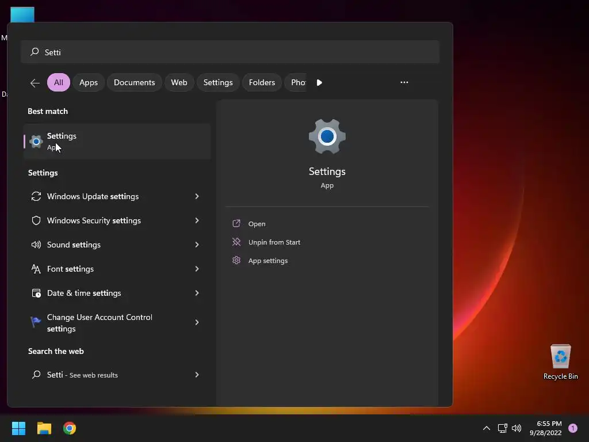Expand Sound settings chevron
The height and width of the screenshot is (442, 589).
pyautogui.click(x=197, y=245)
